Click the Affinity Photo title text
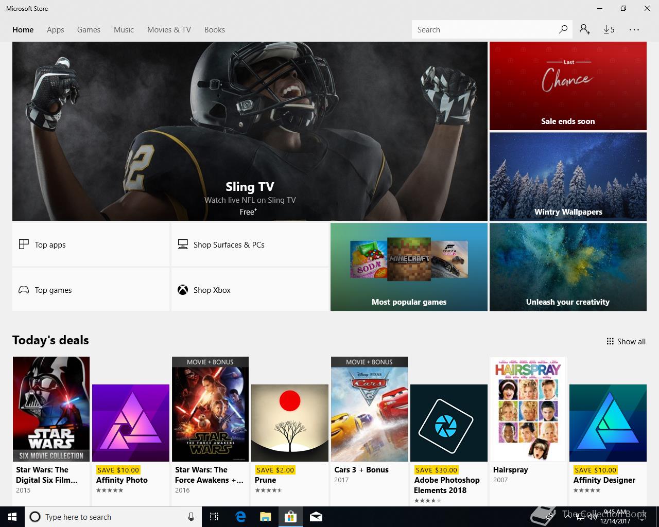659x527 pixels. (x=122, y=480)
